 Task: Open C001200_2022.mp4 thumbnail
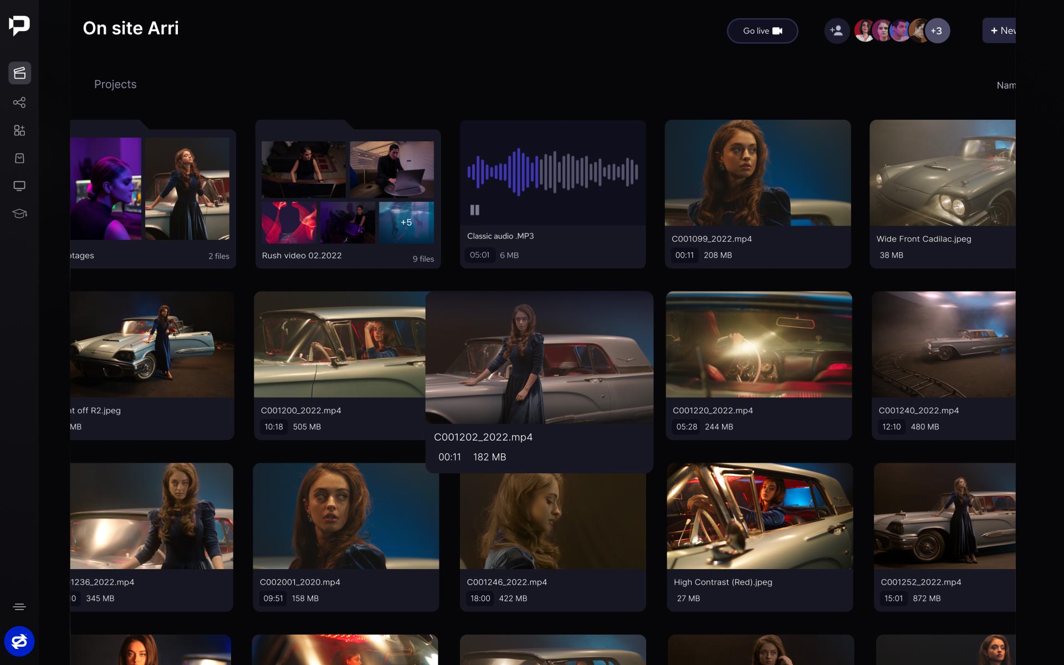[x=340, y=344]
